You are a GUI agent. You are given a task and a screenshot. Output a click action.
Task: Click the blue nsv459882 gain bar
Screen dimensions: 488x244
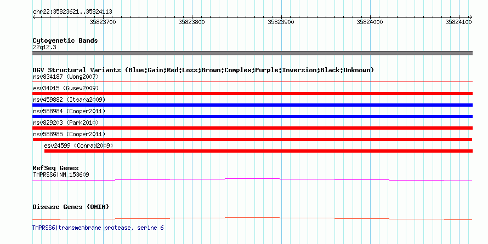(x=252, y=105)
